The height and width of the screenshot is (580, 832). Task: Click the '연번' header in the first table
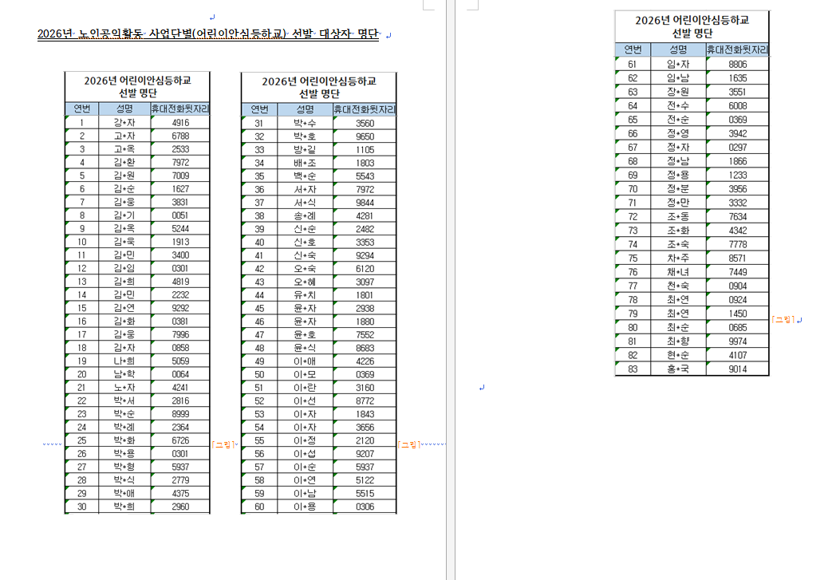point(81,109)
